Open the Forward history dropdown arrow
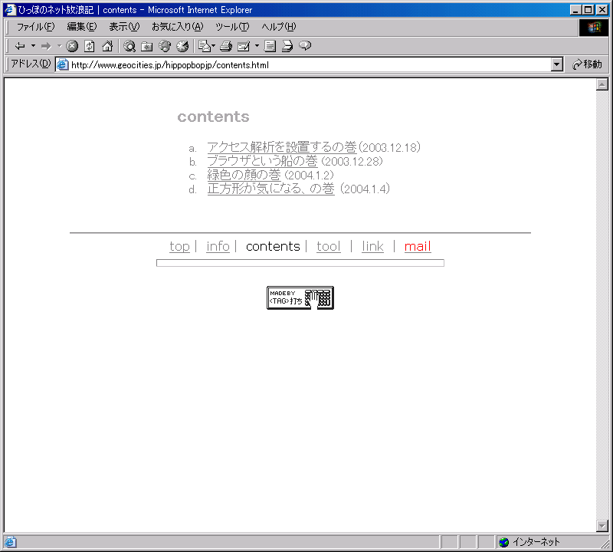Viewport: 613px width, 552px height. pos(60,46)
